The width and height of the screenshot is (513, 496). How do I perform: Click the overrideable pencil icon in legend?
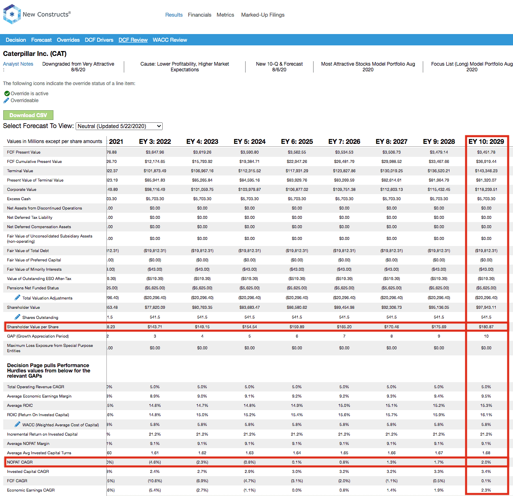[6, 100]
